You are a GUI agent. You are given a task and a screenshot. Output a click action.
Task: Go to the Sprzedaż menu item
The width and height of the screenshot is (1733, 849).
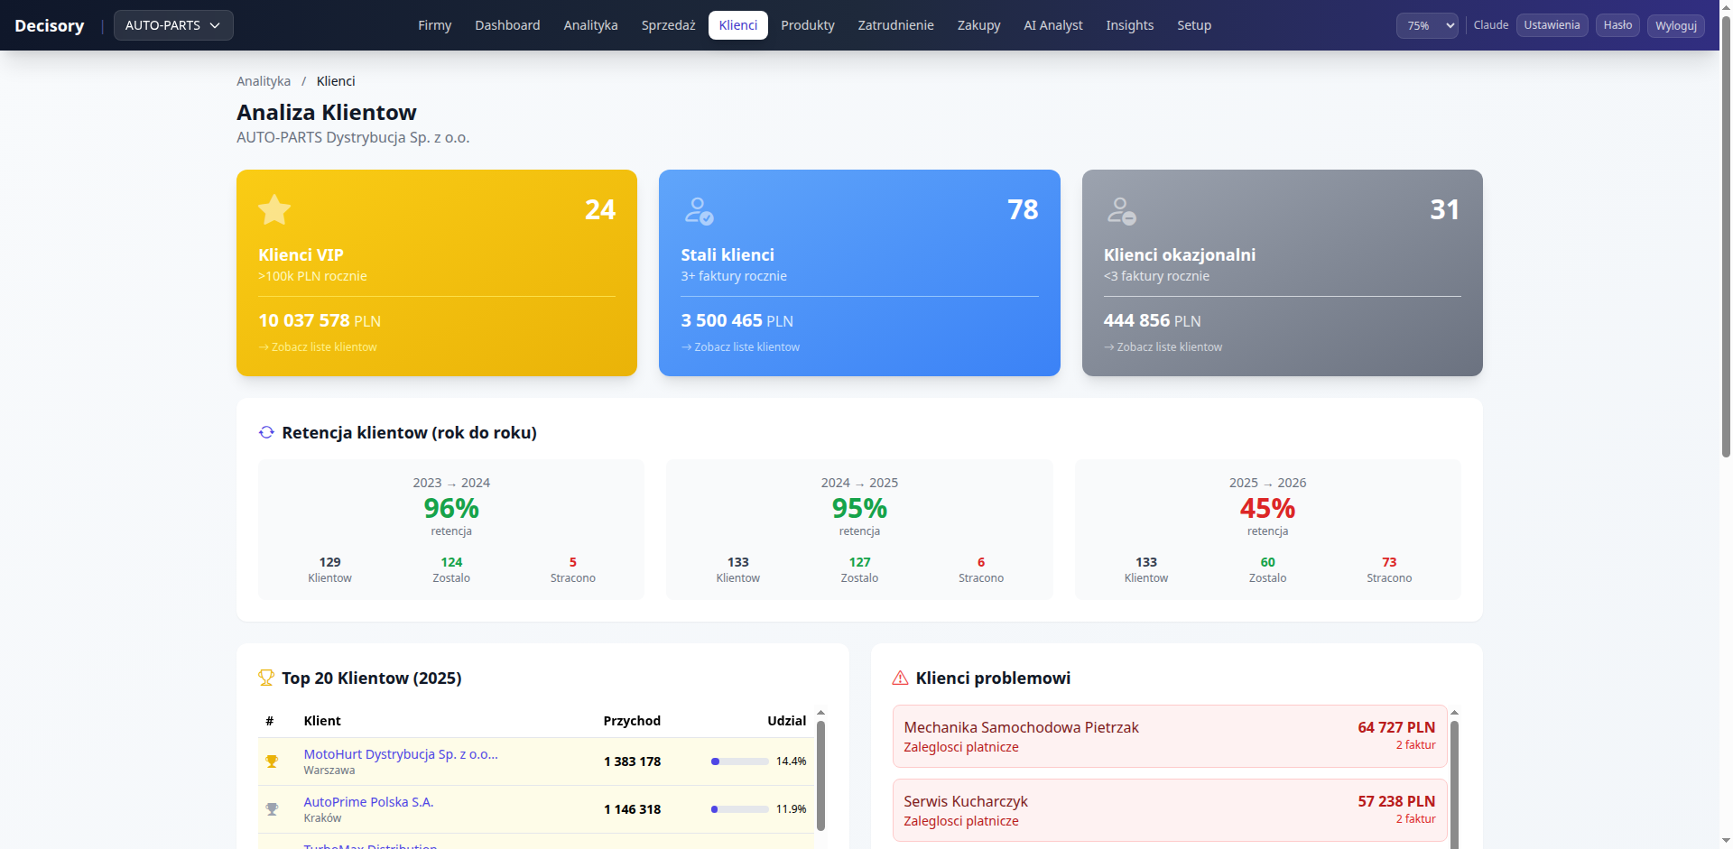[668, 25]
